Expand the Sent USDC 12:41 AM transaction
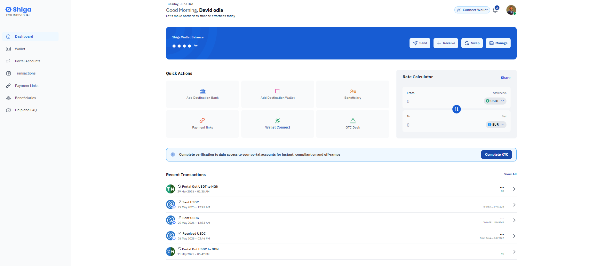 coord(514,205)
